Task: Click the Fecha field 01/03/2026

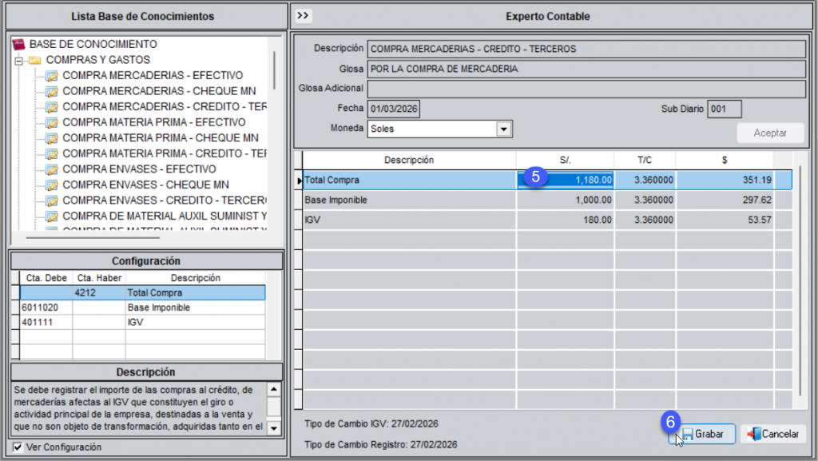Action: 394,109
